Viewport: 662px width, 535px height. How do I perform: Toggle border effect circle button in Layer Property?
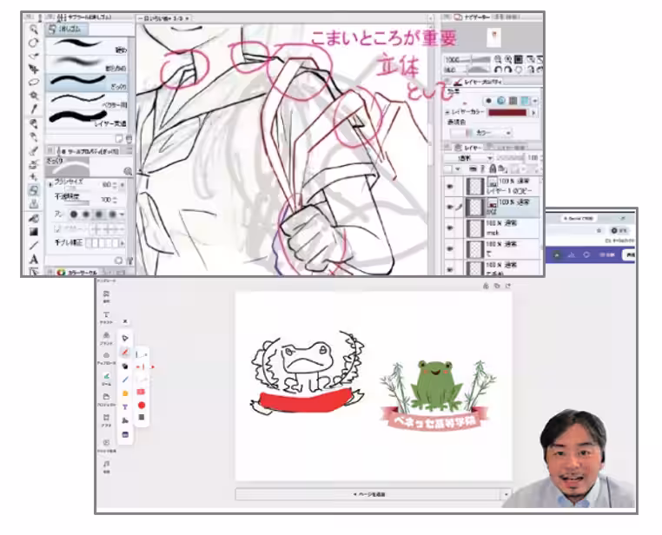pyautogui.click(x=489, y=101)
